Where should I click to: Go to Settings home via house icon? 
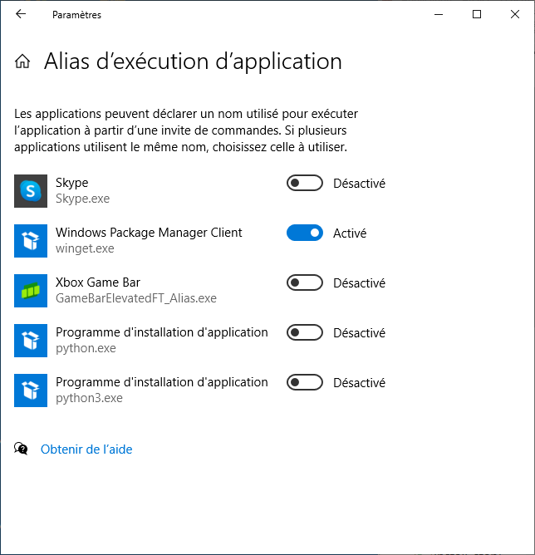[22, 61]
